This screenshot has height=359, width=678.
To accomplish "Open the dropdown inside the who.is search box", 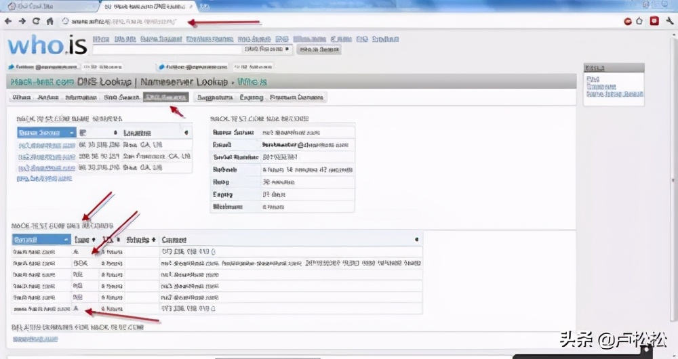I will (266, 49).
